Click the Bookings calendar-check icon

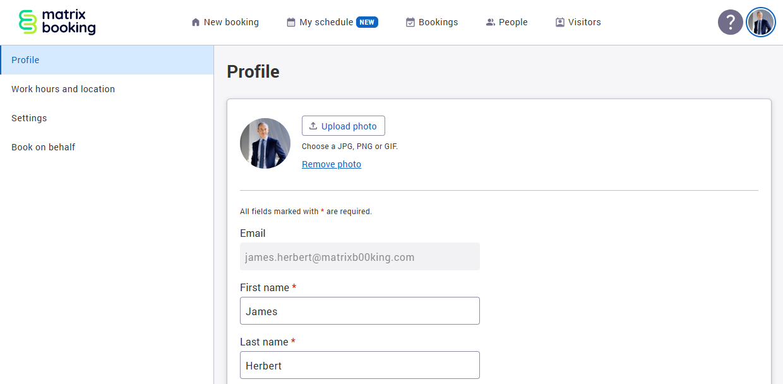tap(410, 22)
